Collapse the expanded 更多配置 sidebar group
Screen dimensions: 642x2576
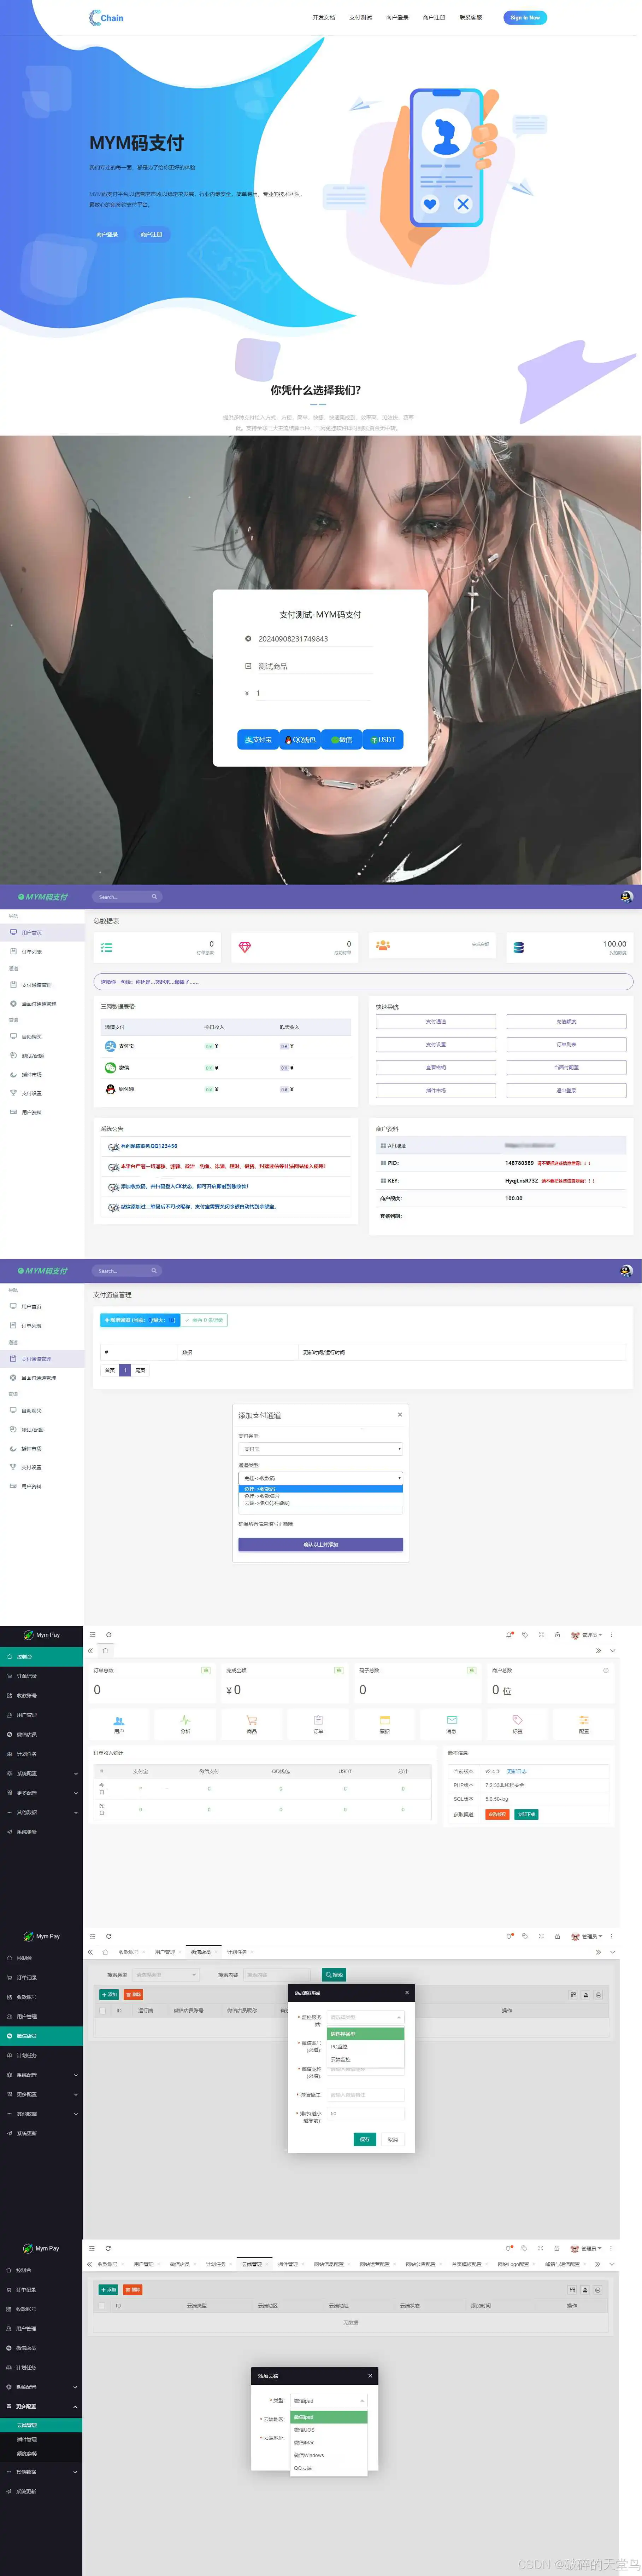point(41,2406)
